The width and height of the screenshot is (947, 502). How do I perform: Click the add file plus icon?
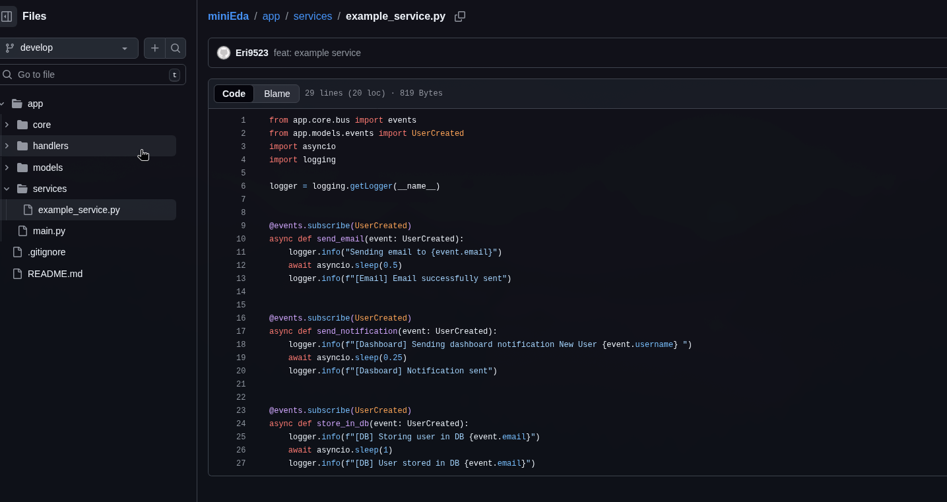click(155, 47)
